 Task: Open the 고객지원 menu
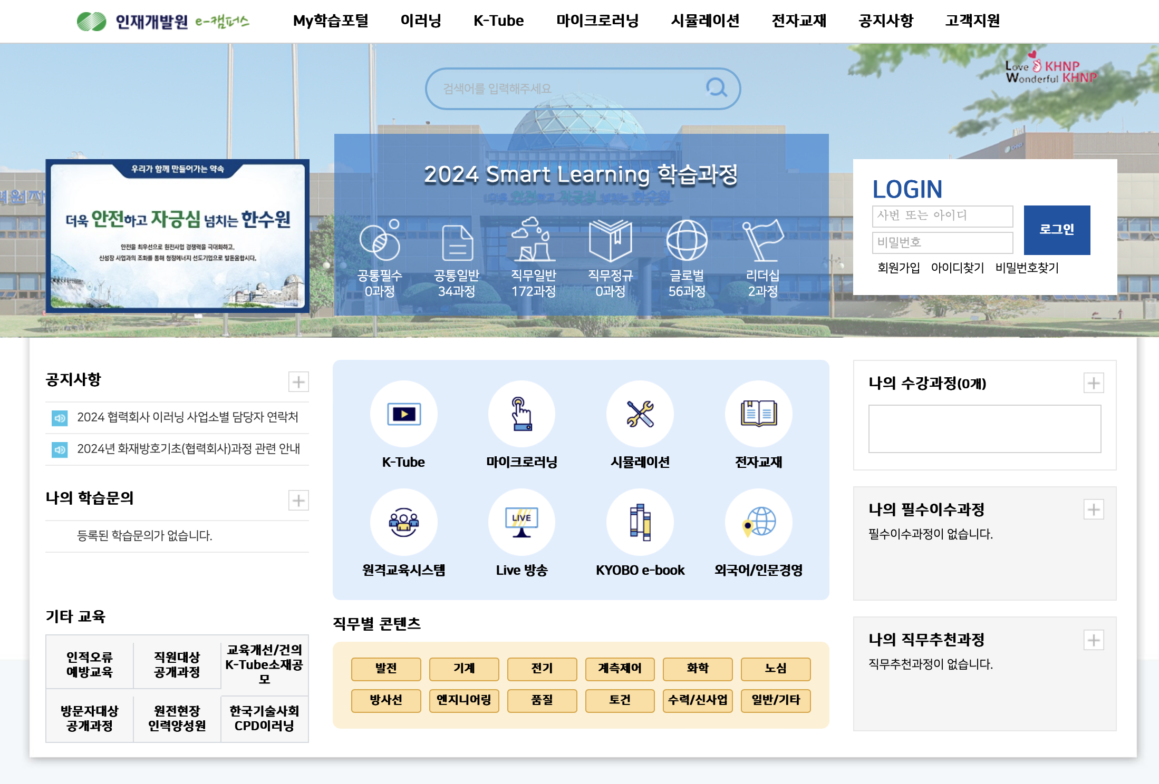(972, 21)
